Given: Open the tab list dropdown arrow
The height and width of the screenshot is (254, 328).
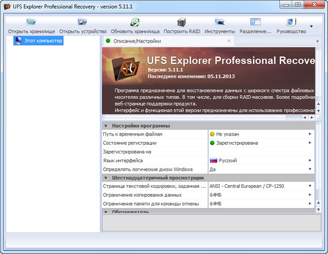Looking at the screenshot, I should (x=318, y=41).
